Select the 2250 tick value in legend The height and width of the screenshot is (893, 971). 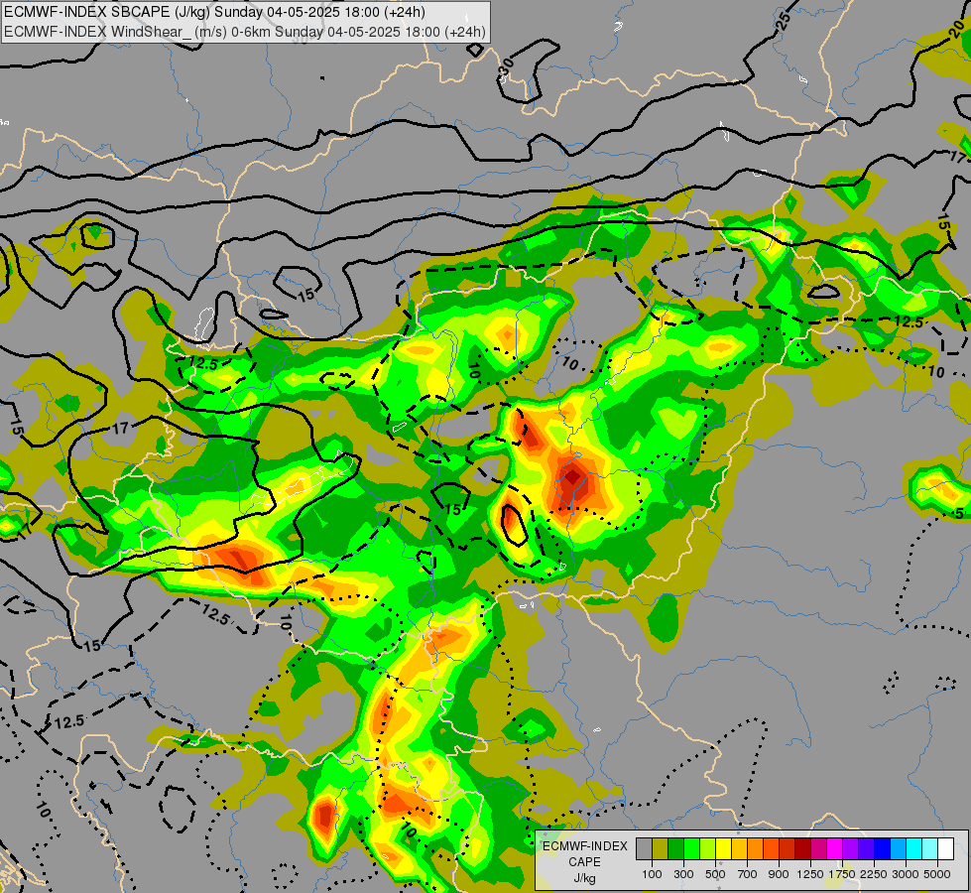(x=874, y=874)
